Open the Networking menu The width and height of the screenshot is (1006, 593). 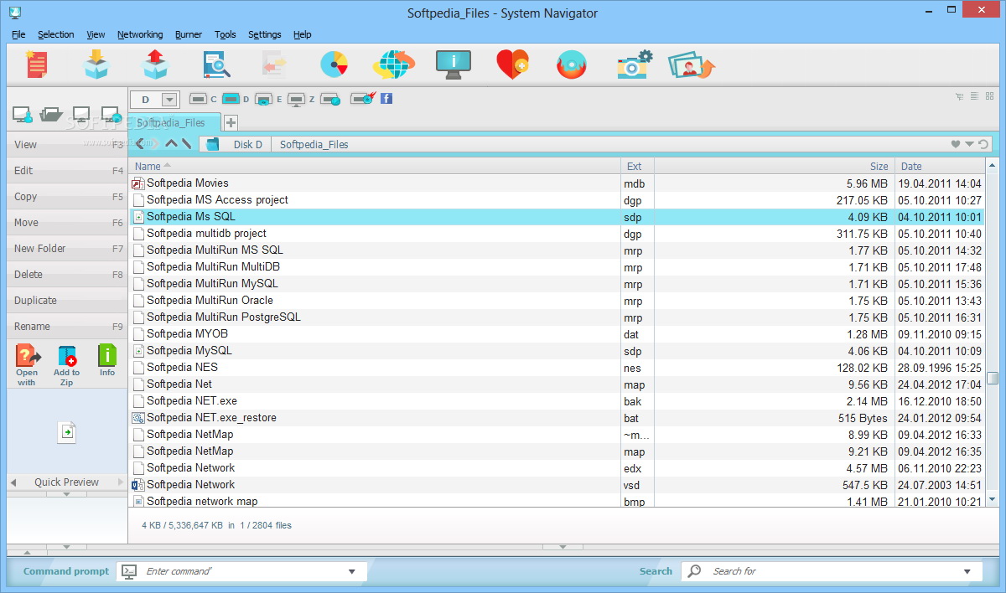[x=140, y=34]
